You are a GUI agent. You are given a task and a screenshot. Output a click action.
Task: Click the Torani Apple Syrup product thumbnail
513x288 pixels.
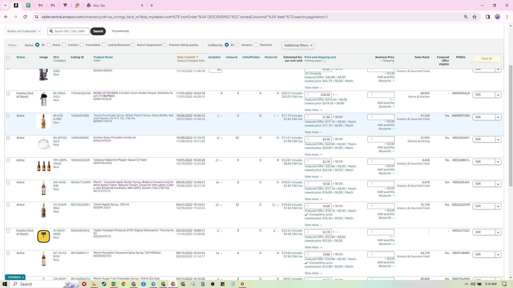point(44,210)
